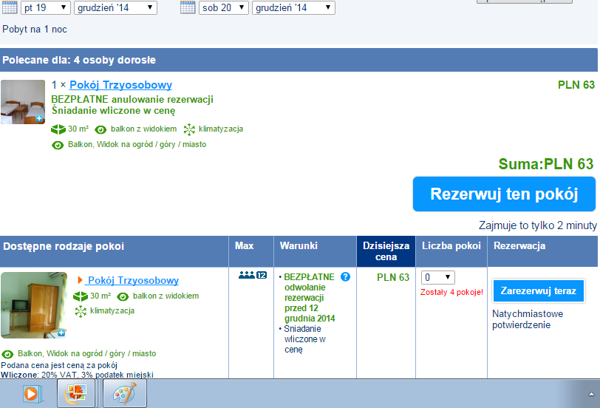The image size is (600, 408).
Task: Click the Dzisiejsza cena column header
Action: point(386,251)
